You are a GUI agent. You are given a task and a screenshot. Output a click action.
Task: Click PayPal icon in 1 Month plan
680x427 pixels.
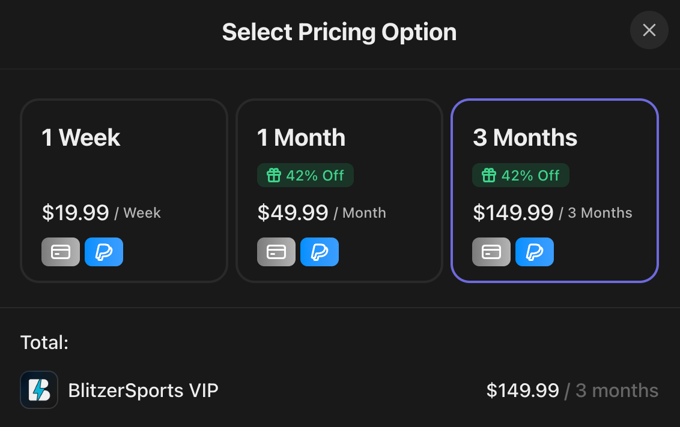[320, 252]
